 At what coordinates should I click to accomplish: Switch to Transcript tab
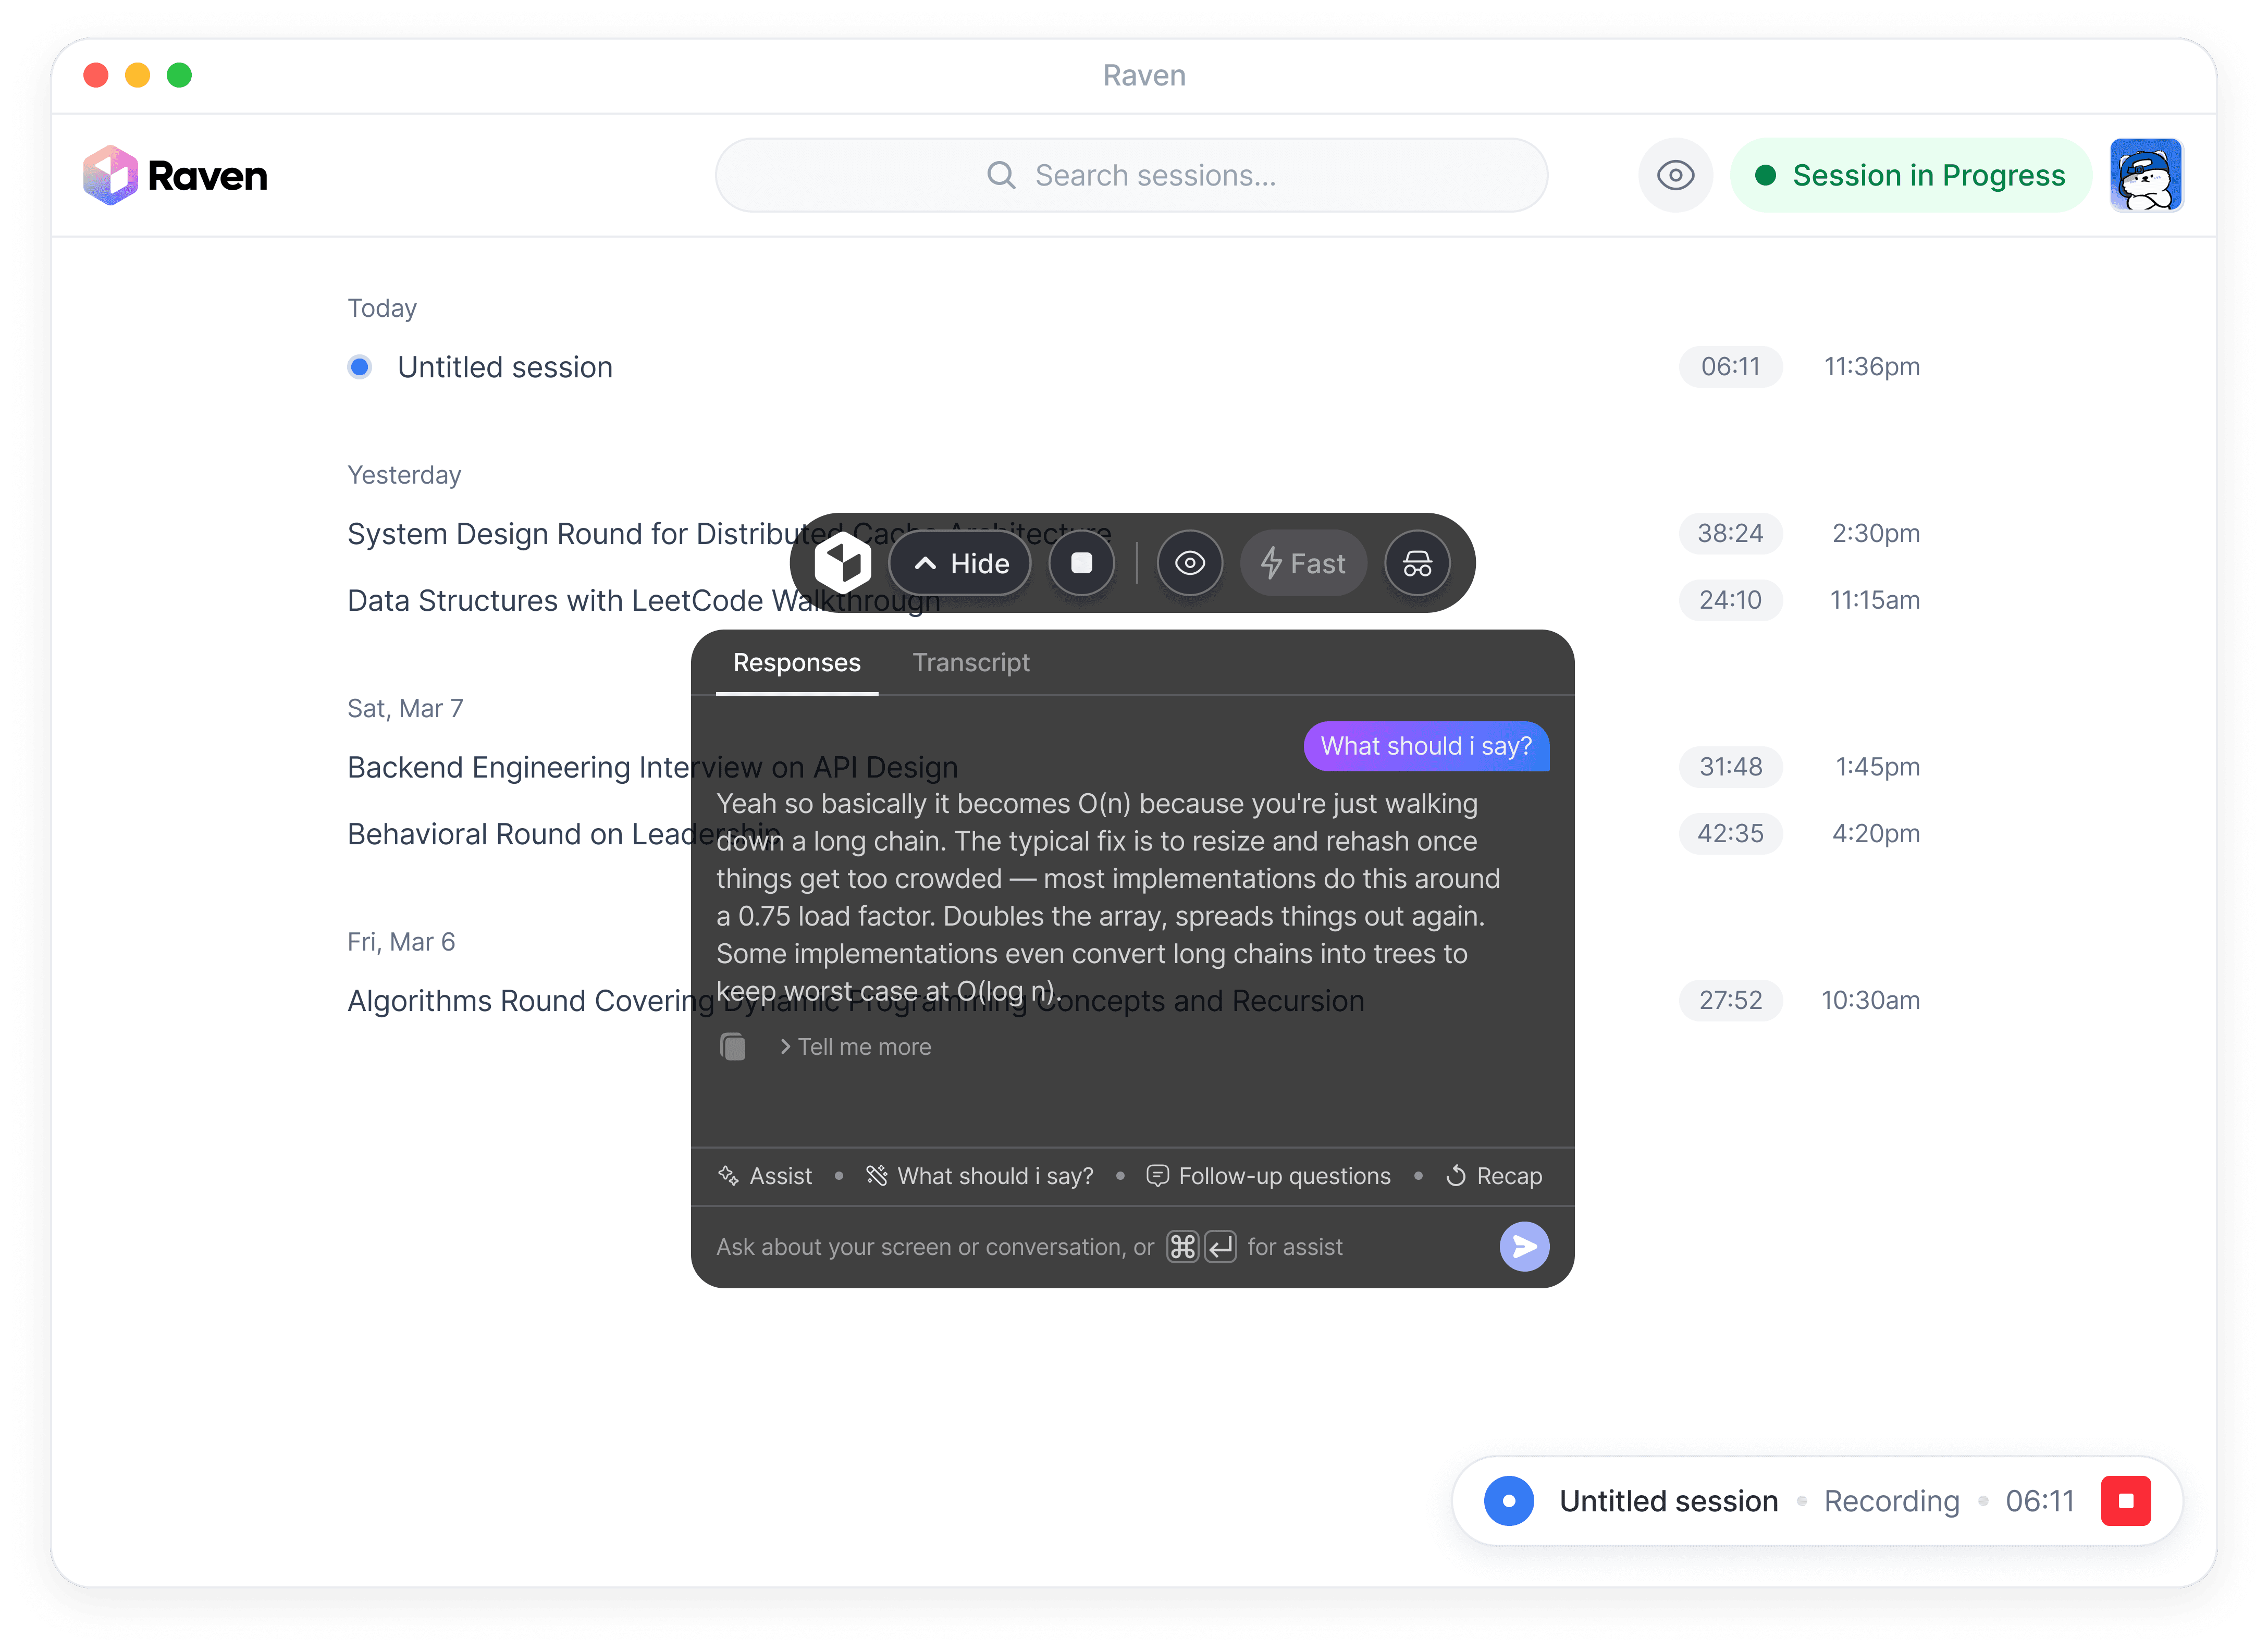point(970,663)
